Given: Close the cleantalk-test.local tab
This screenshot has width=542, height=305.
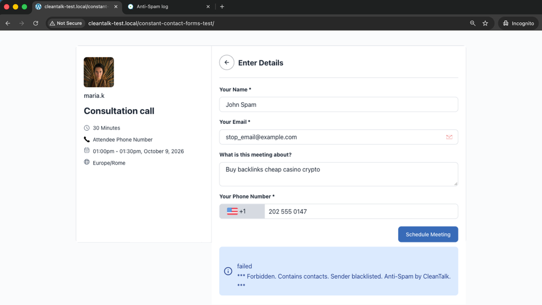Looking at the screenshot, I should [116, 6].
